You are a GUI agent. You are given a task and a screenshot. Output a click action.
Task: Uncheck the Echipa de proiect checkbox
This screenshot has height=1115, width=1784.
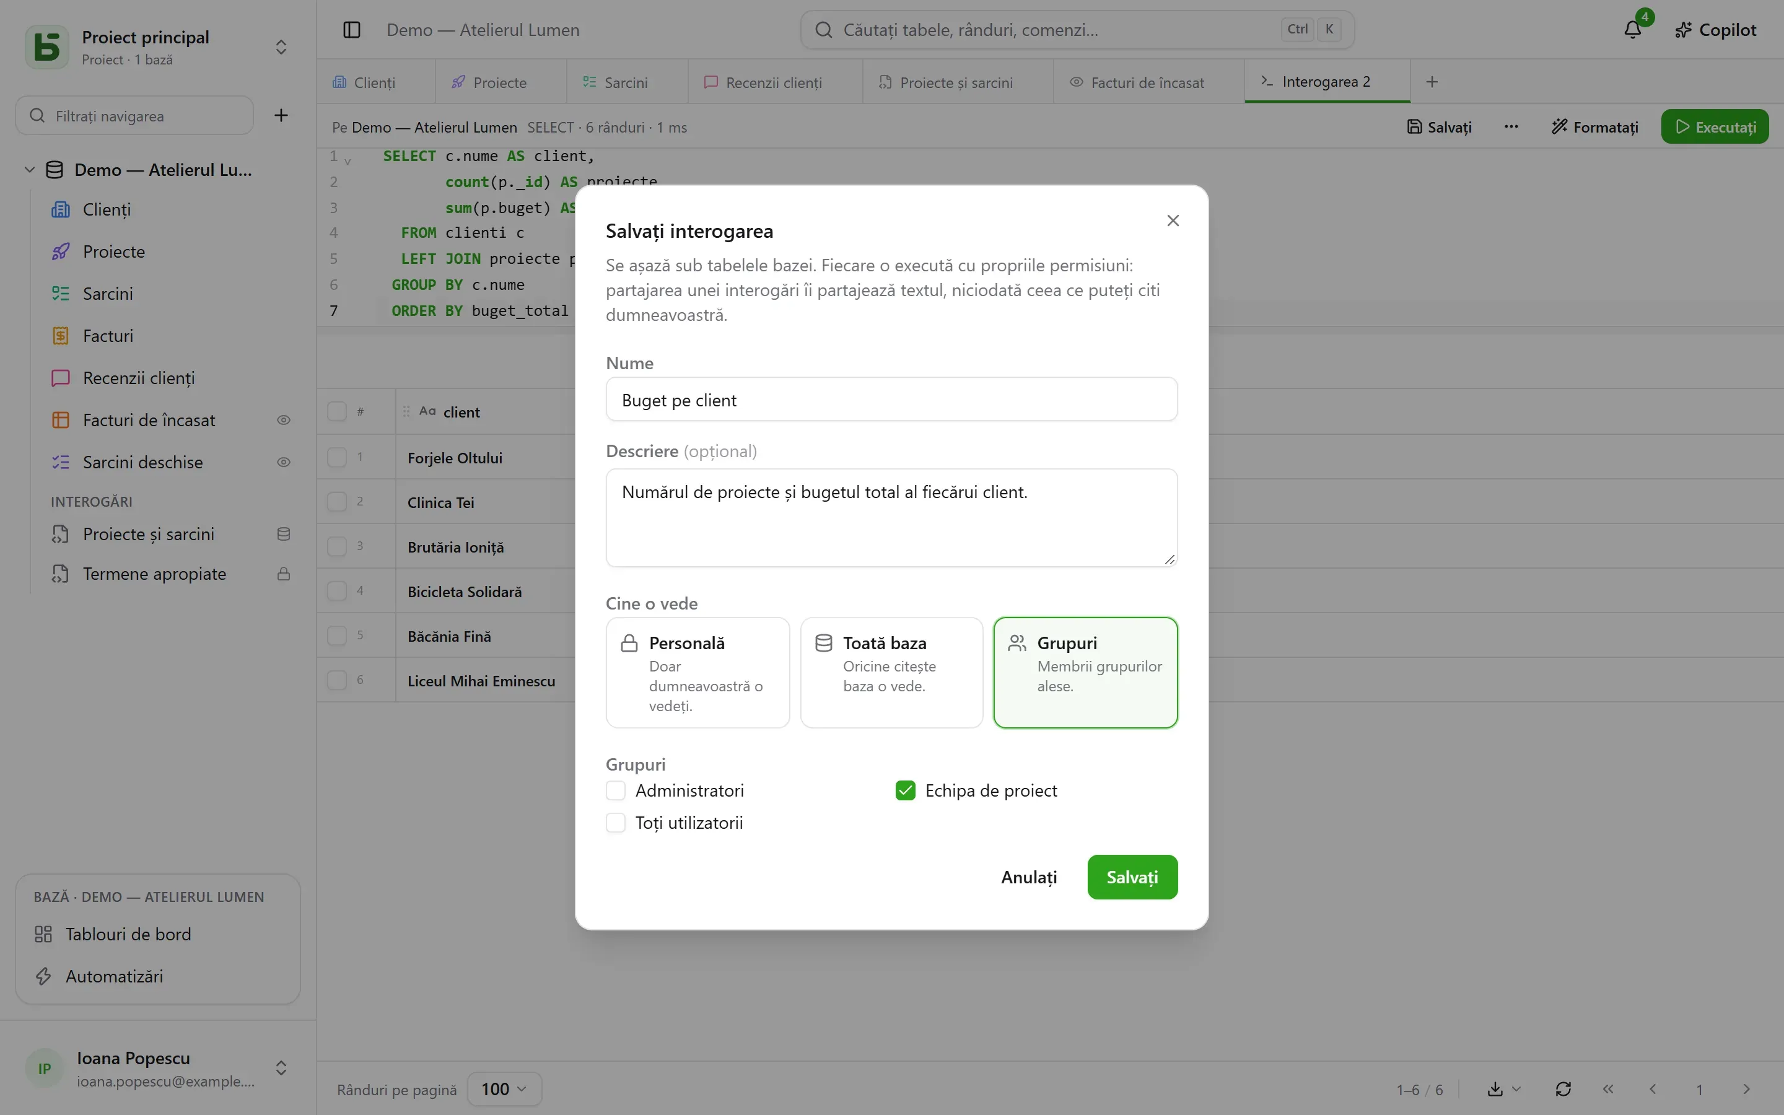point(905,790)
